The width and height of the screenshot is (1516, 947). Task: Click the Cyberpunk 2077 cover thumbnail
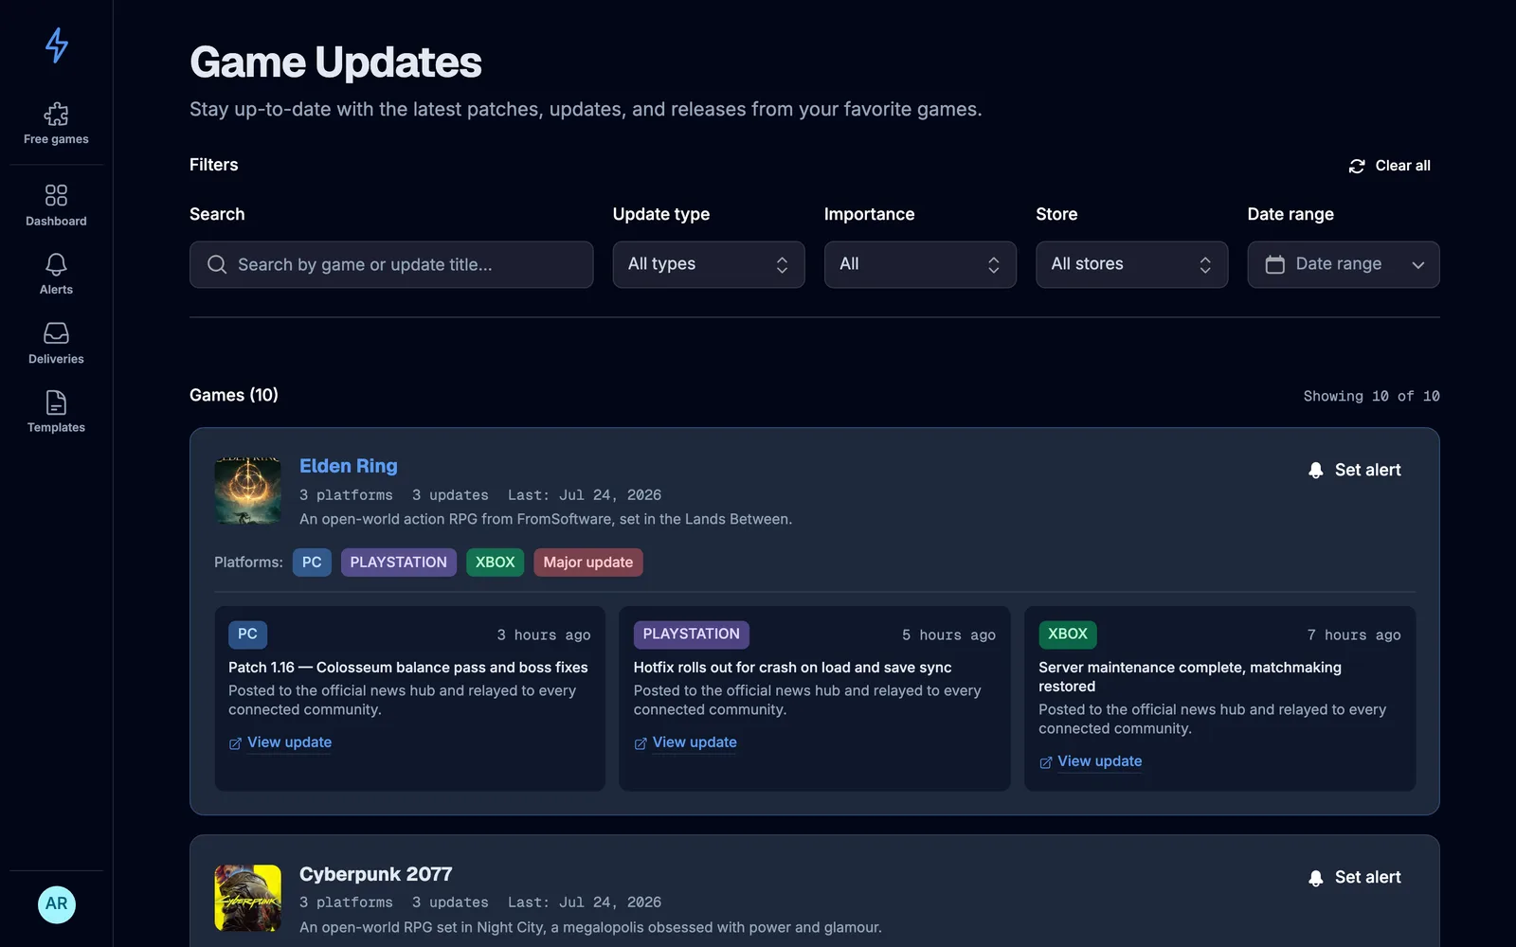[x=248, y=898]
